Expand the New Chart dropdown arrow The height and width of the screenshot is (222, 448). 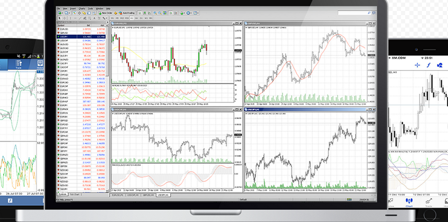tap(63, 13)
